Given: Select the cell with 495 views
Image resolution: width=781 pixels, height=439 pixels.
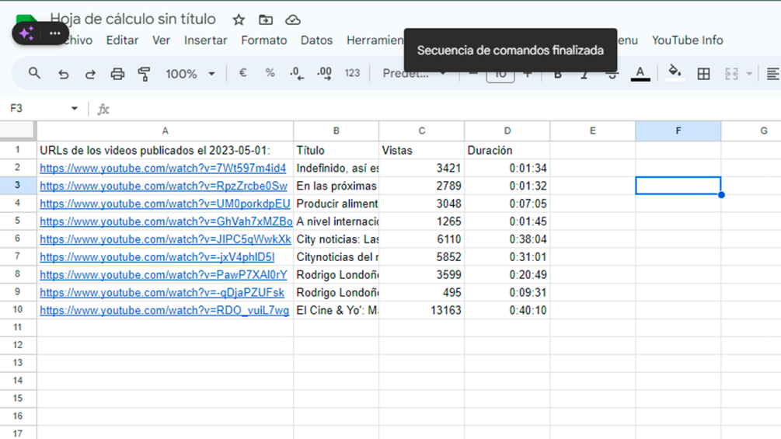Looking at the screenshot, I should pos(421,293).
